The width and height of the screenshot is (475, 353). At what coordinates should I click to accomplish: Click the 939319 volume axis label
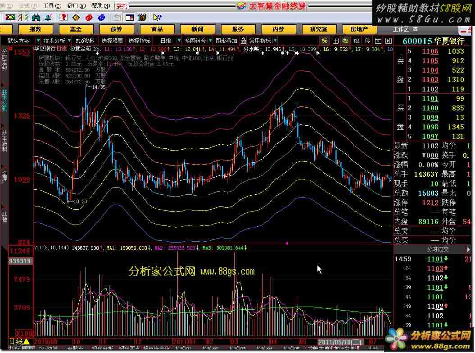20,261
